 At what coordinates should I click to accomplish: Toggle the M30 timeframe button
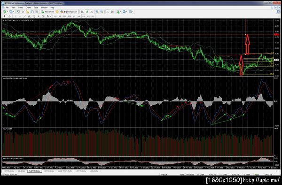tap(70, 16)
